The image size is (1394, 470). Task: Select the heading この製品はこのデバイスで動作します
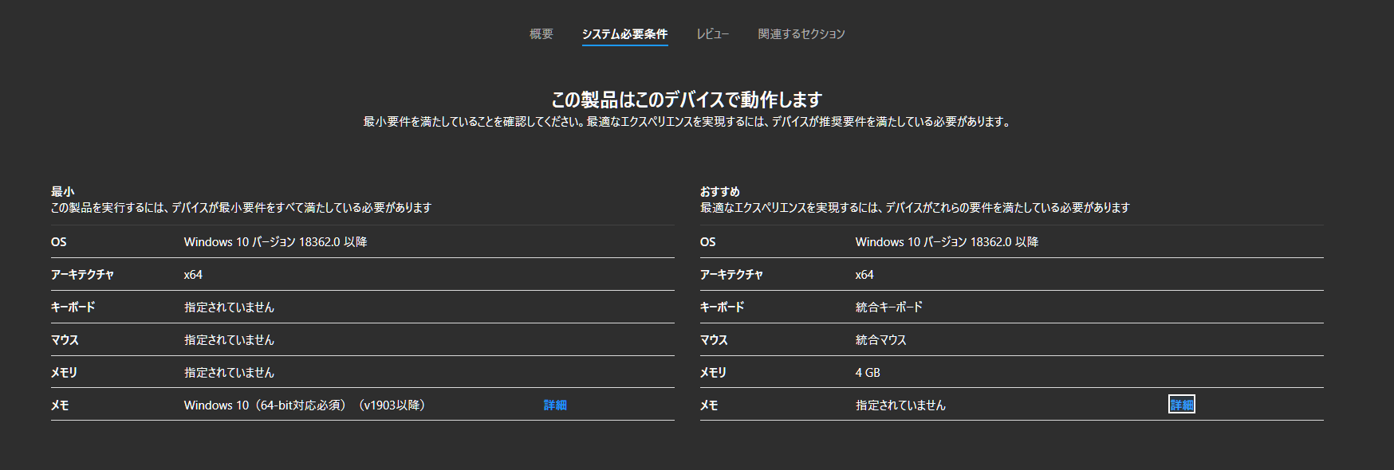coord(687,100)
